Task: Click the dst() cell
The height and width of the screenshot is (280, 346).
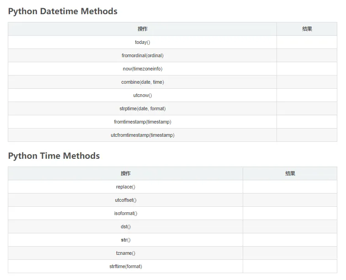Action: (126, 226)
